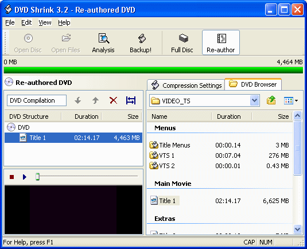The height and width of the screenshot is (249, 307).
Task: Click the preview seek slider handle
Action: [37, 177]
